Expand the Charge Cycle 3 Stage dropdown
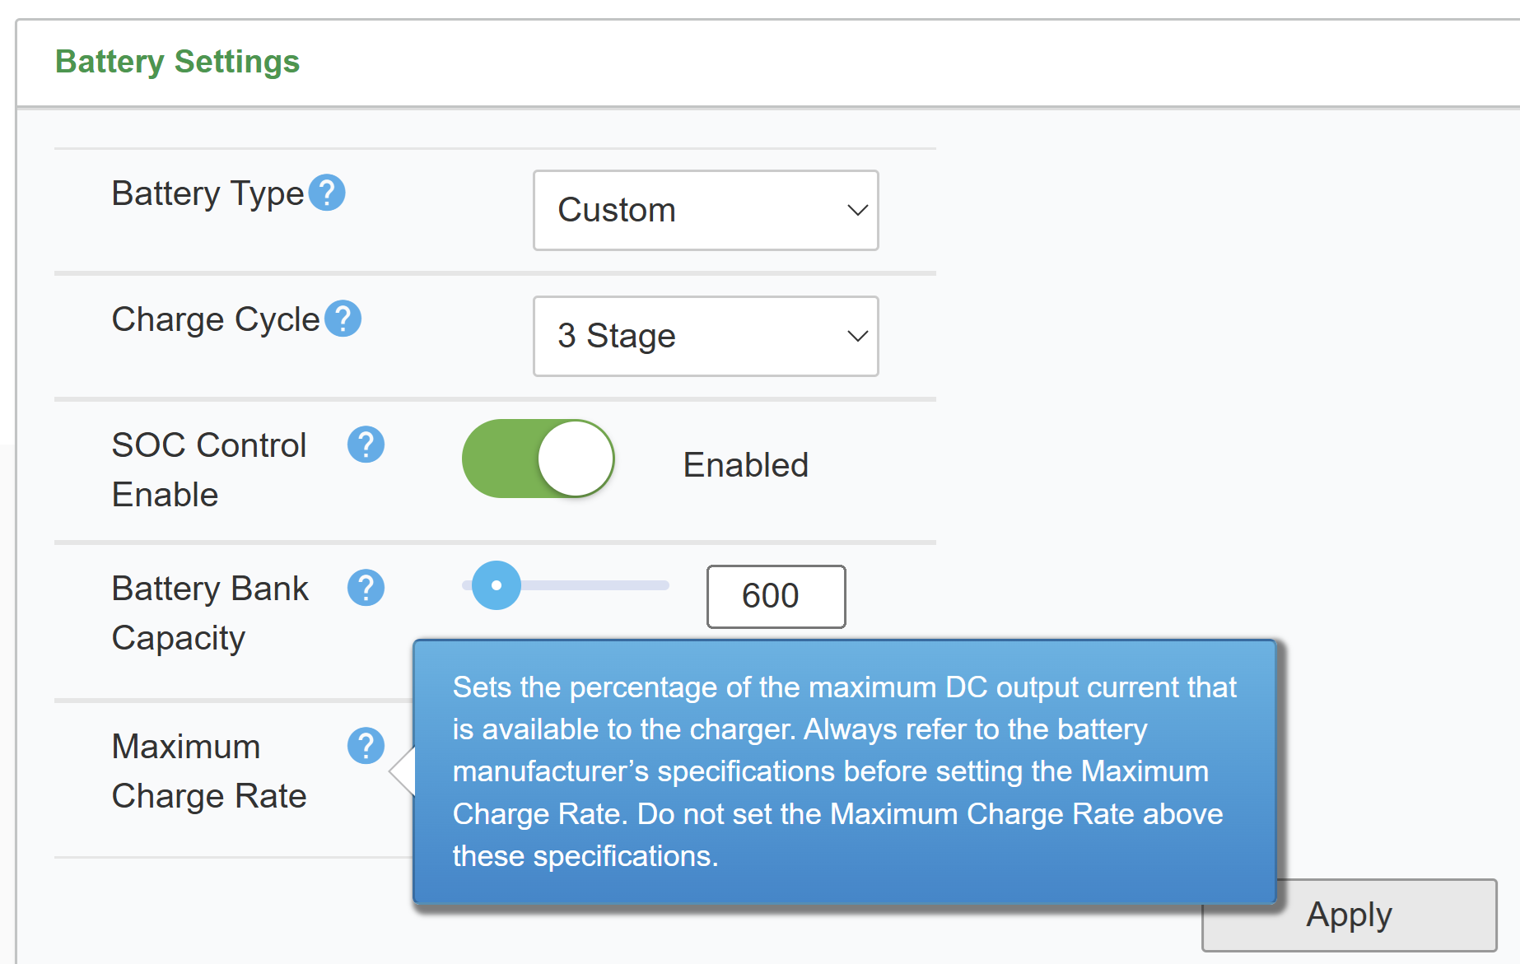 pyautogui.click(x=706, y=336)
